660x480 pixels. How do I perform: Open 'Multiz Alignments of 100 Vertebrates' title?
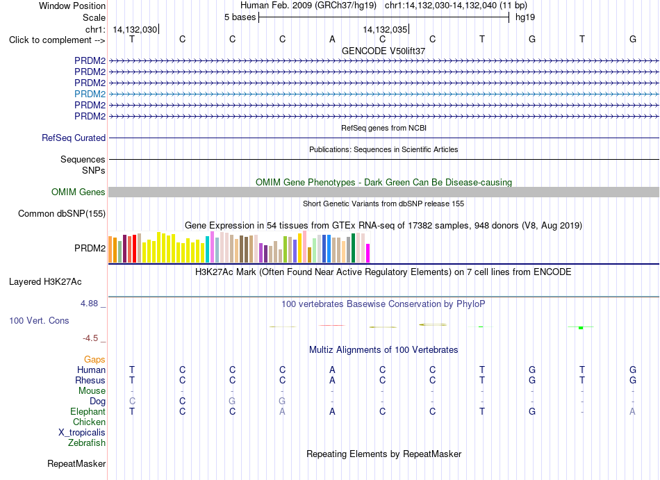383,350
